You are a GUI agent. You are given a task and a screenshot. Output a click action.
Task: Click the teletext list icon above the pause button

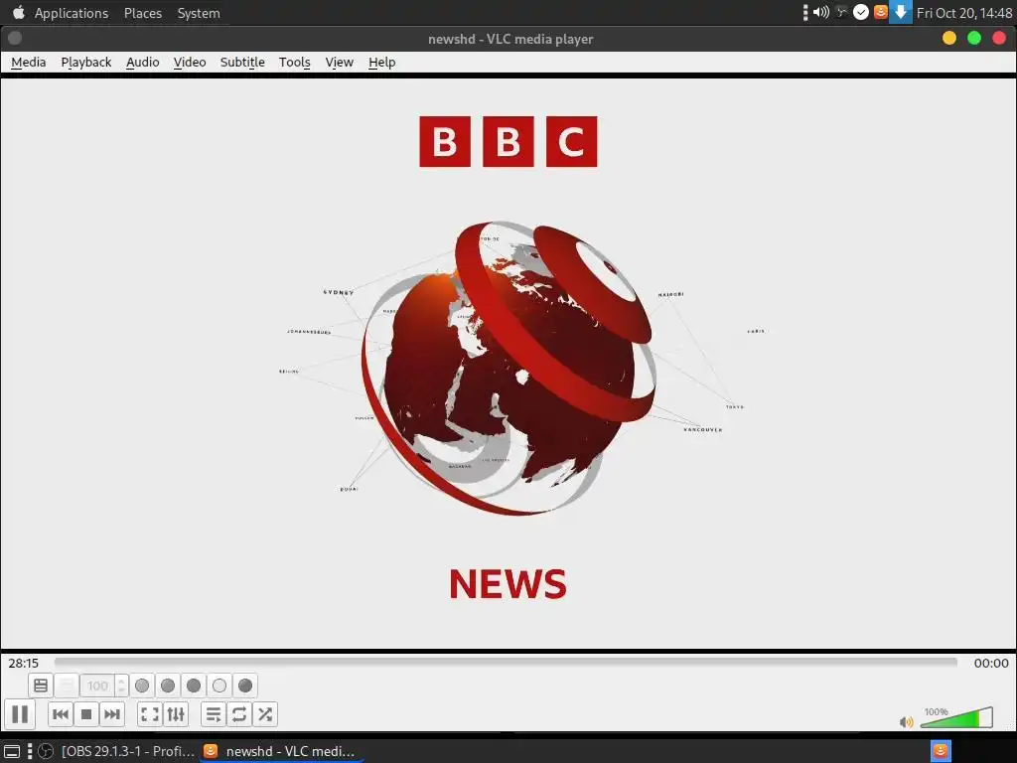click(x=41, y=686)
